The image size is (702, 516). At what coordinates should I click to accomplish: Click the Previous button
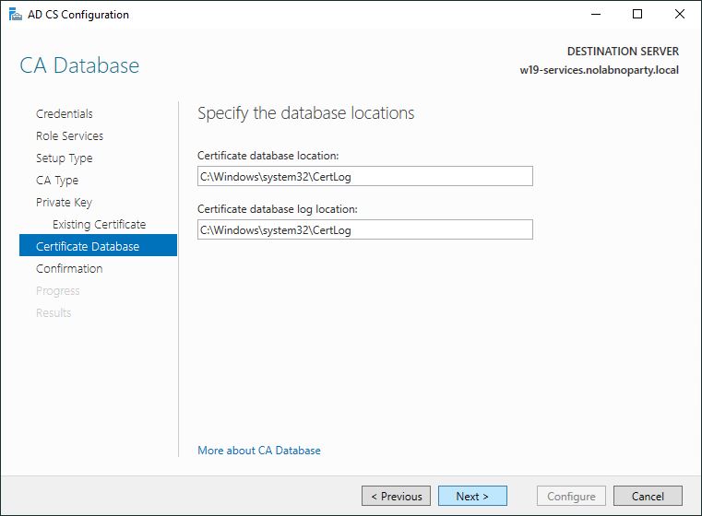point(396,496)
